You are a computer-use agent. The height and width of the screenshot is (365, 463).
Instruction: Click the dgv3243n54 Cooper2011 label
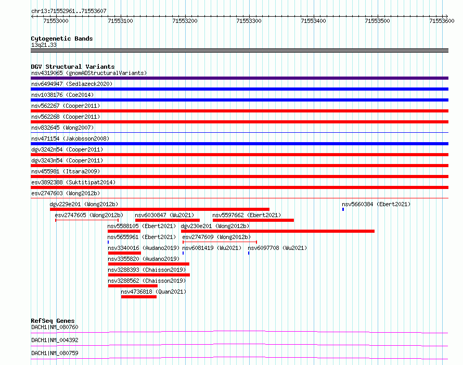click(67, 160)
